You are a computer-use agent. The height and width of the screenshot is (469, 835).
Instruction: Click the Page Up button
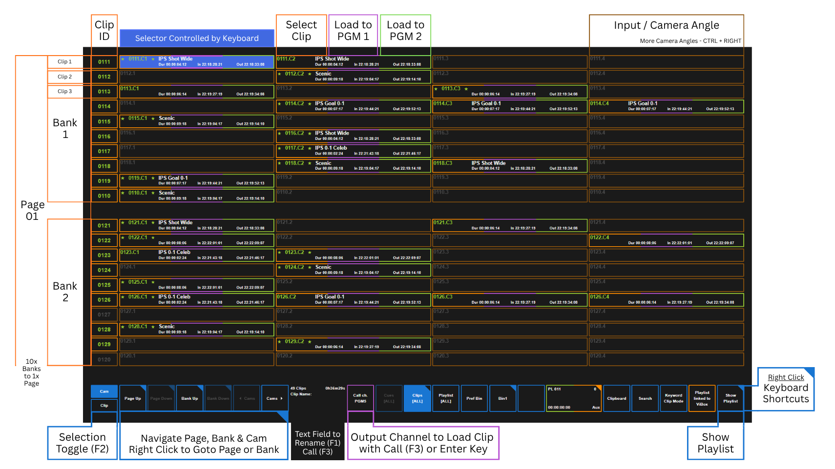click(133, 398)
